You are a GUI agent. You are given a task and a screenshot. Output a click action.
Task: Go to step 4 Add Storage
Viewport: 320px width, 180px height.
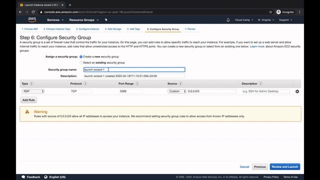tap(113, 29)
